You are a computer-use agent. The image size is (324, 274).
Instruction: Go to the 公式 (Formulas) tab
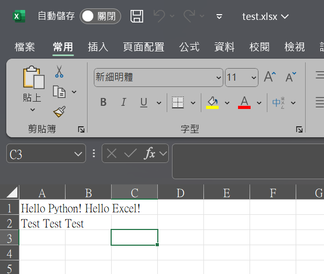pos(189,47)
